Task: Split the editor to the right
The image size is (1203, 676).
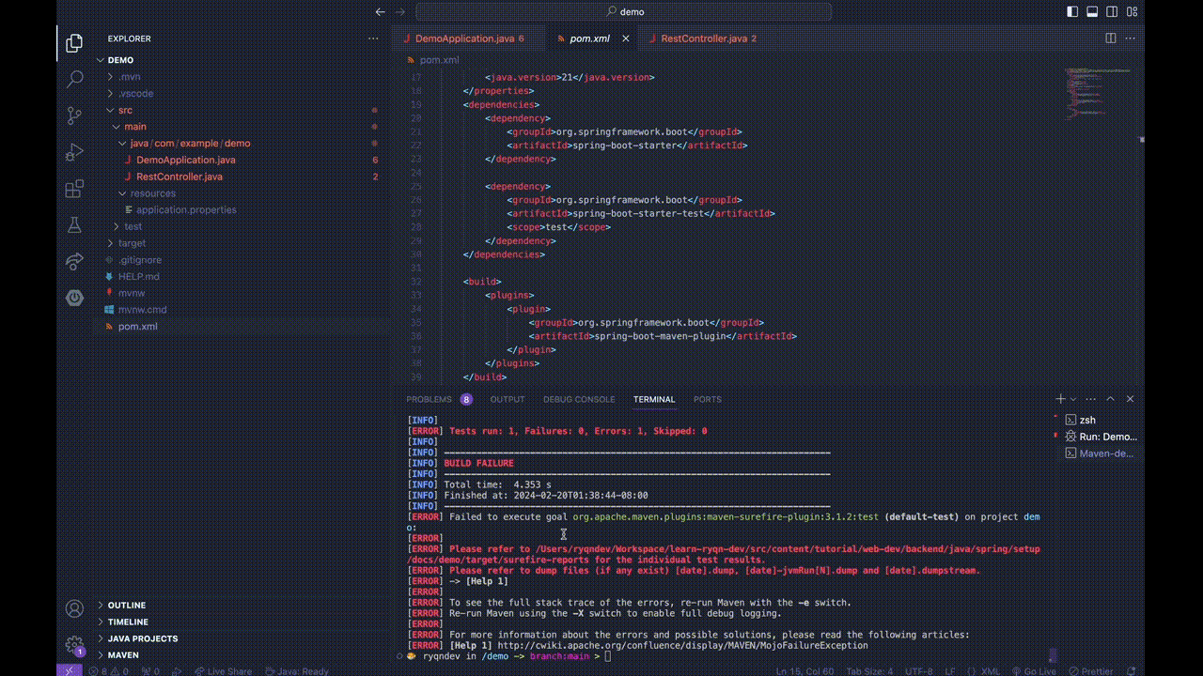Action: point(1111,38)
